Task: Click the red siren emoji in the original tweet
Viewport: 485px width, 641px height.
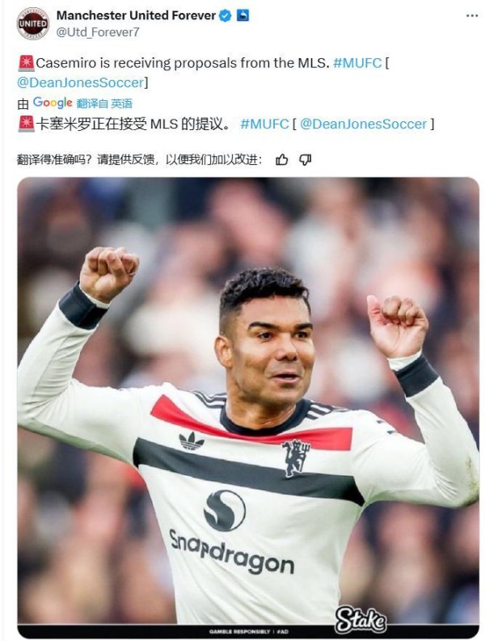Action: 26,63
